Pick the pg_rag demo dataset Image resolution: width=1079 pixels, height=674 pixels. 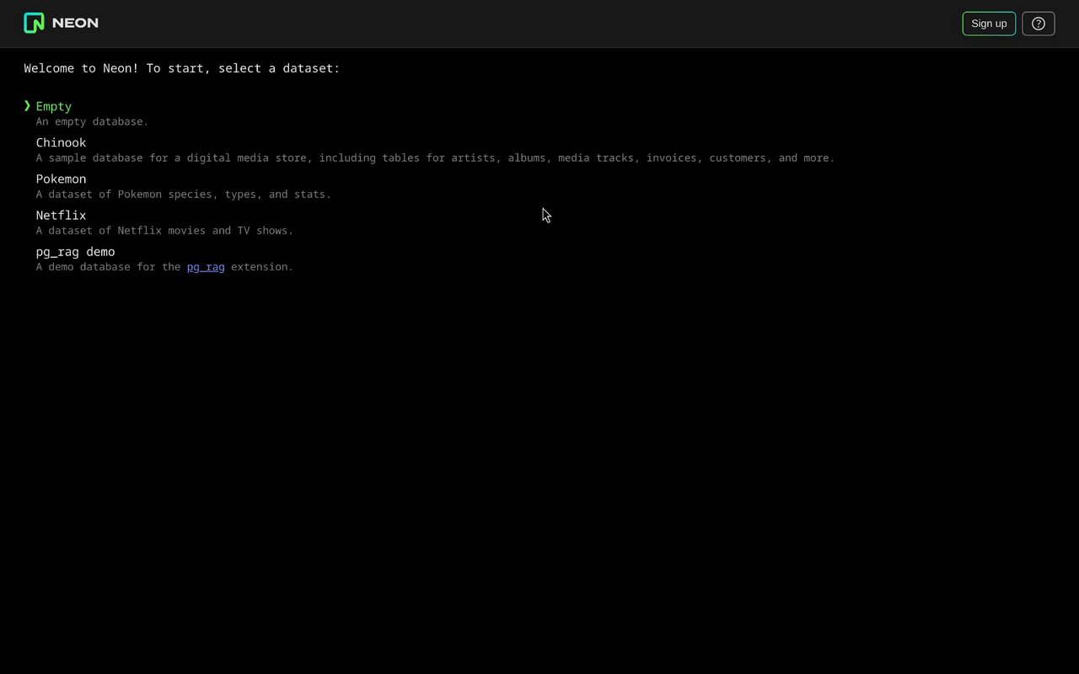(75, 252)
